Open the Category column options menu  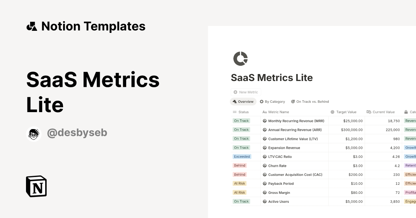pyautogui.click(x=411, y=112)
